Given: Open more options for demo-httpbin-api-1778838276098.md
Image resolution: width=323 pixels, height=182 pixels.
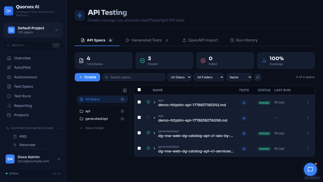Looking at the screenshot, I should (308, 118).
